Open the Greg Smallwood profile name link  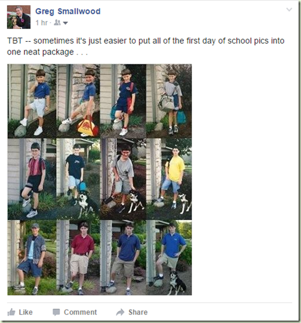68,11
